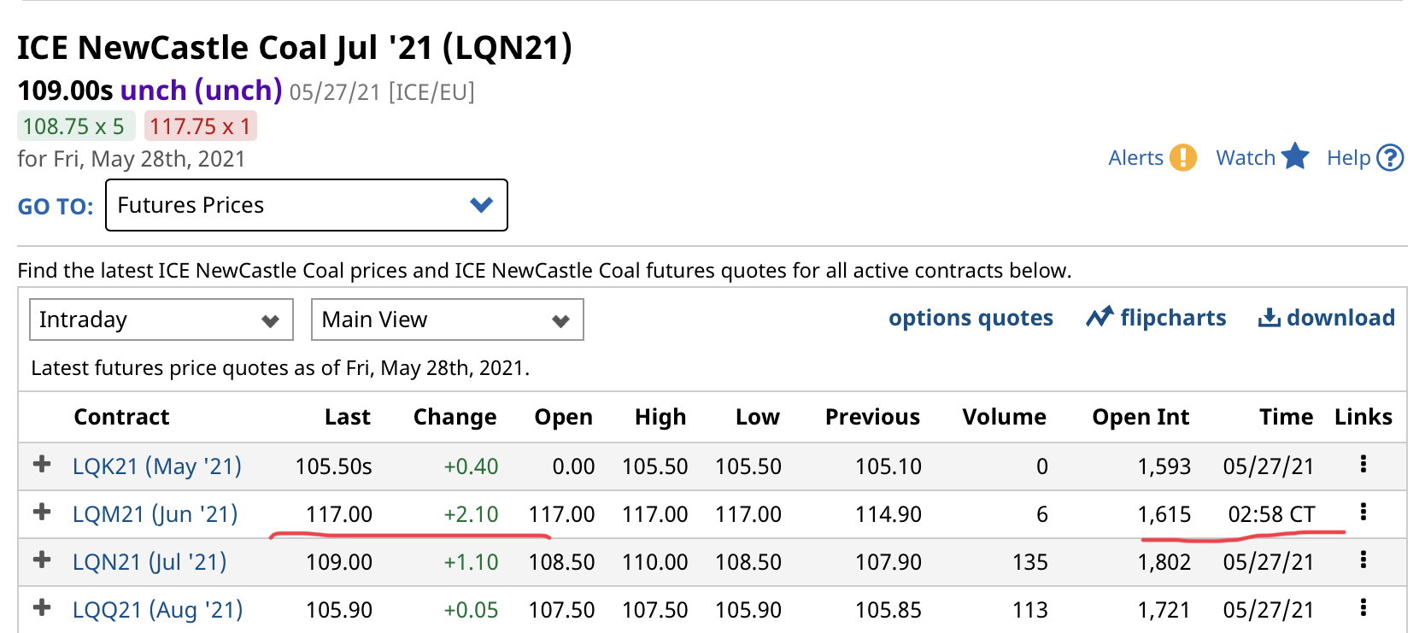Open links menu for LQK21 row
1425x633 pixels.
point(1363,464)
